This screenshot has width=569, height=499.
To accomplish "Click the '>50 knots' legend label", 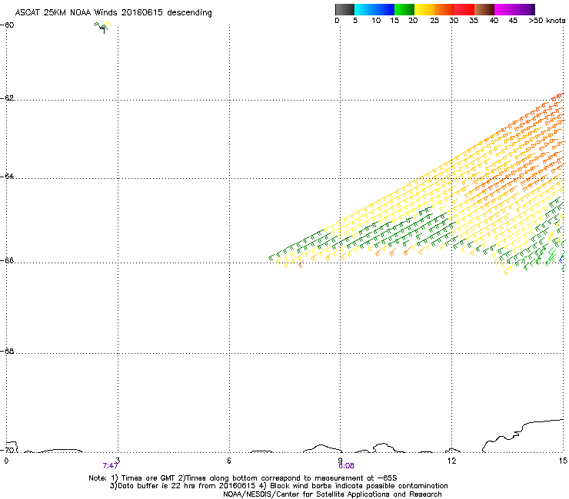I will (x=547, y=21).
